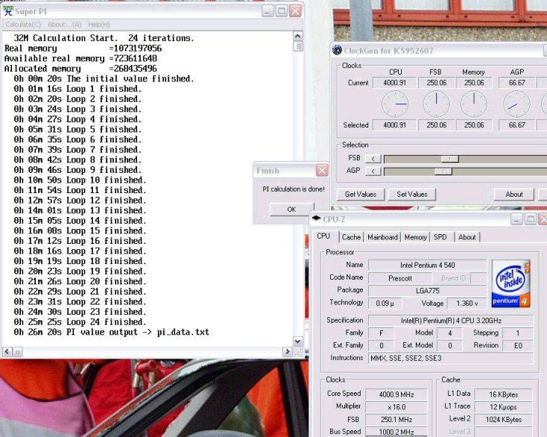Screen dimensions: 547x437
Task: Click the Multiplier value x 16.0
Action: coord(396,407)
